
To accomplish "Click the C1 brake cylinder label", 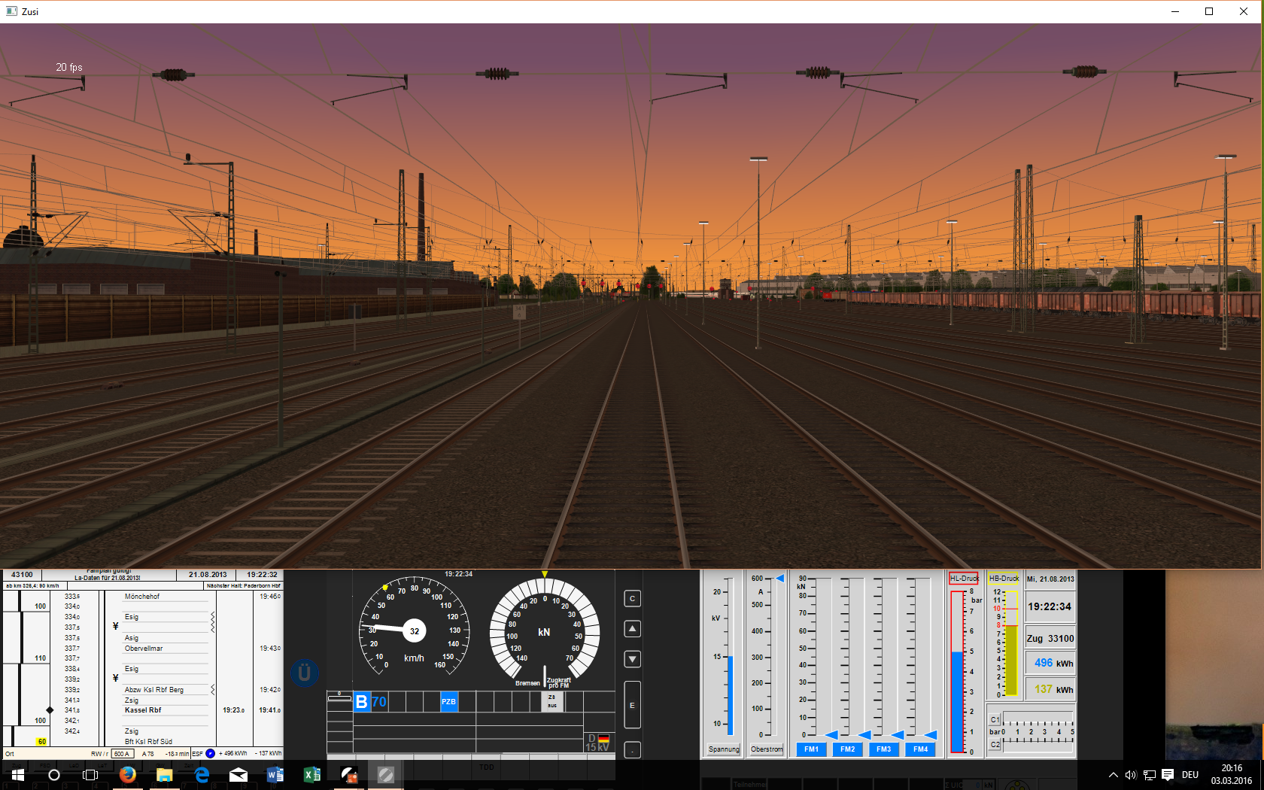I will click(995, 720).
